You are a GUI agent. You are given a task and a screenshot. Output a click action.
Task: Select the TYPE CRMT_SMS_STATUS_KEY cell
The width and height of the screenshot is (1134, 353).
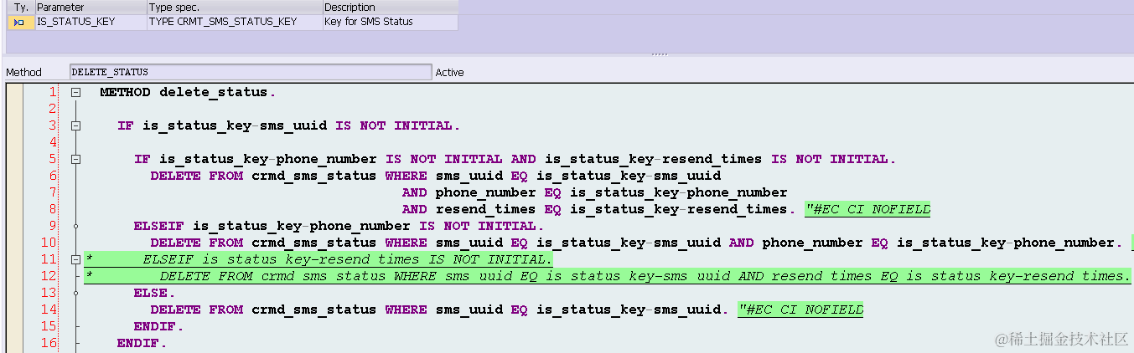234,23
